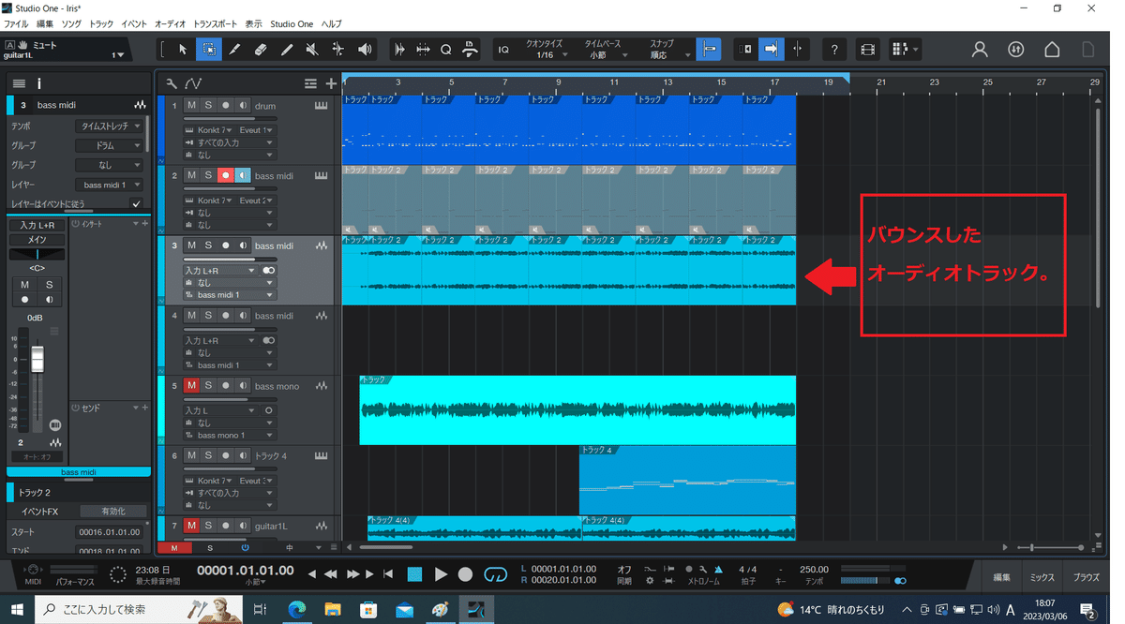1125x624 pixels.
Task: Open the inspector info i icon
Action: click(38, 83)
